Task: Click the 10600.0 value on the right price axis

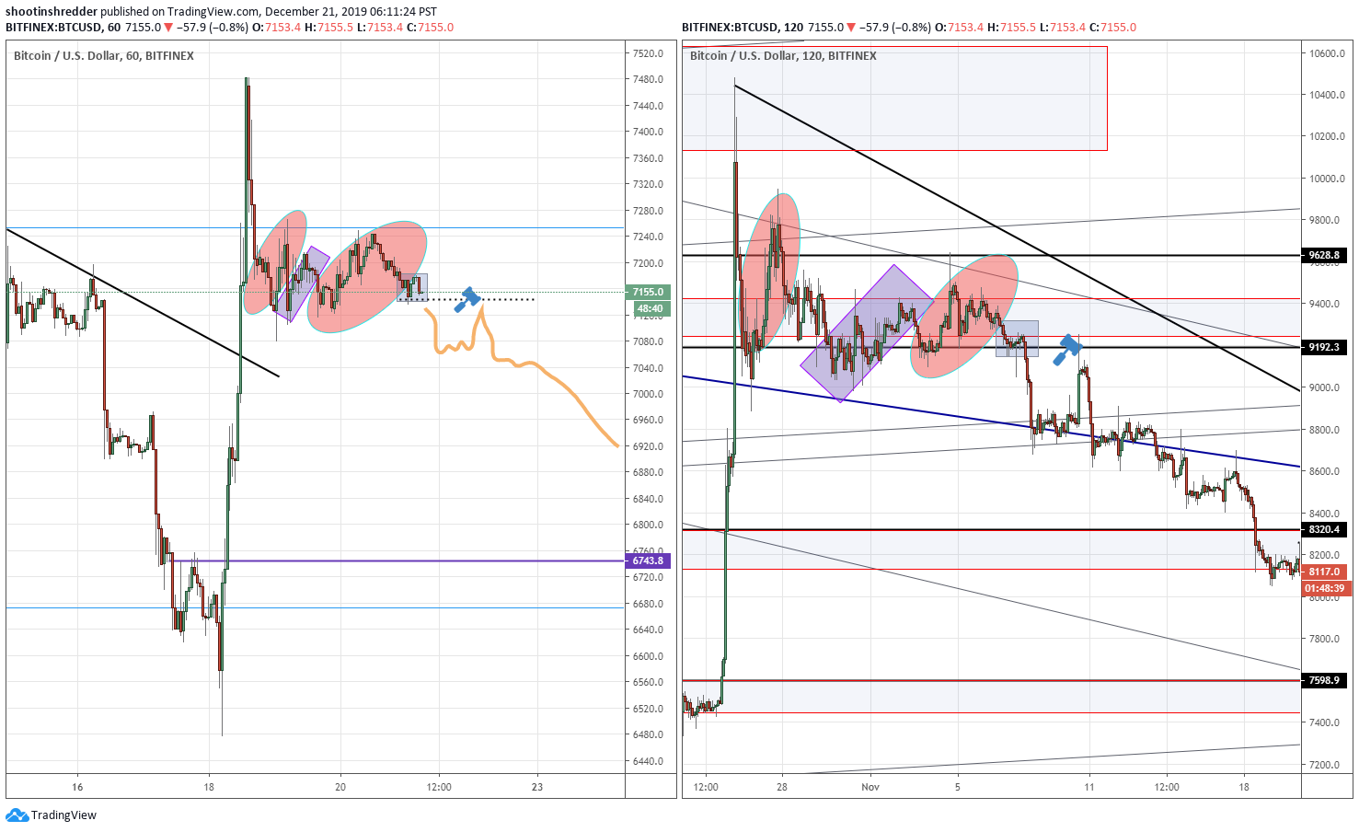Action: pos(1327,53)
